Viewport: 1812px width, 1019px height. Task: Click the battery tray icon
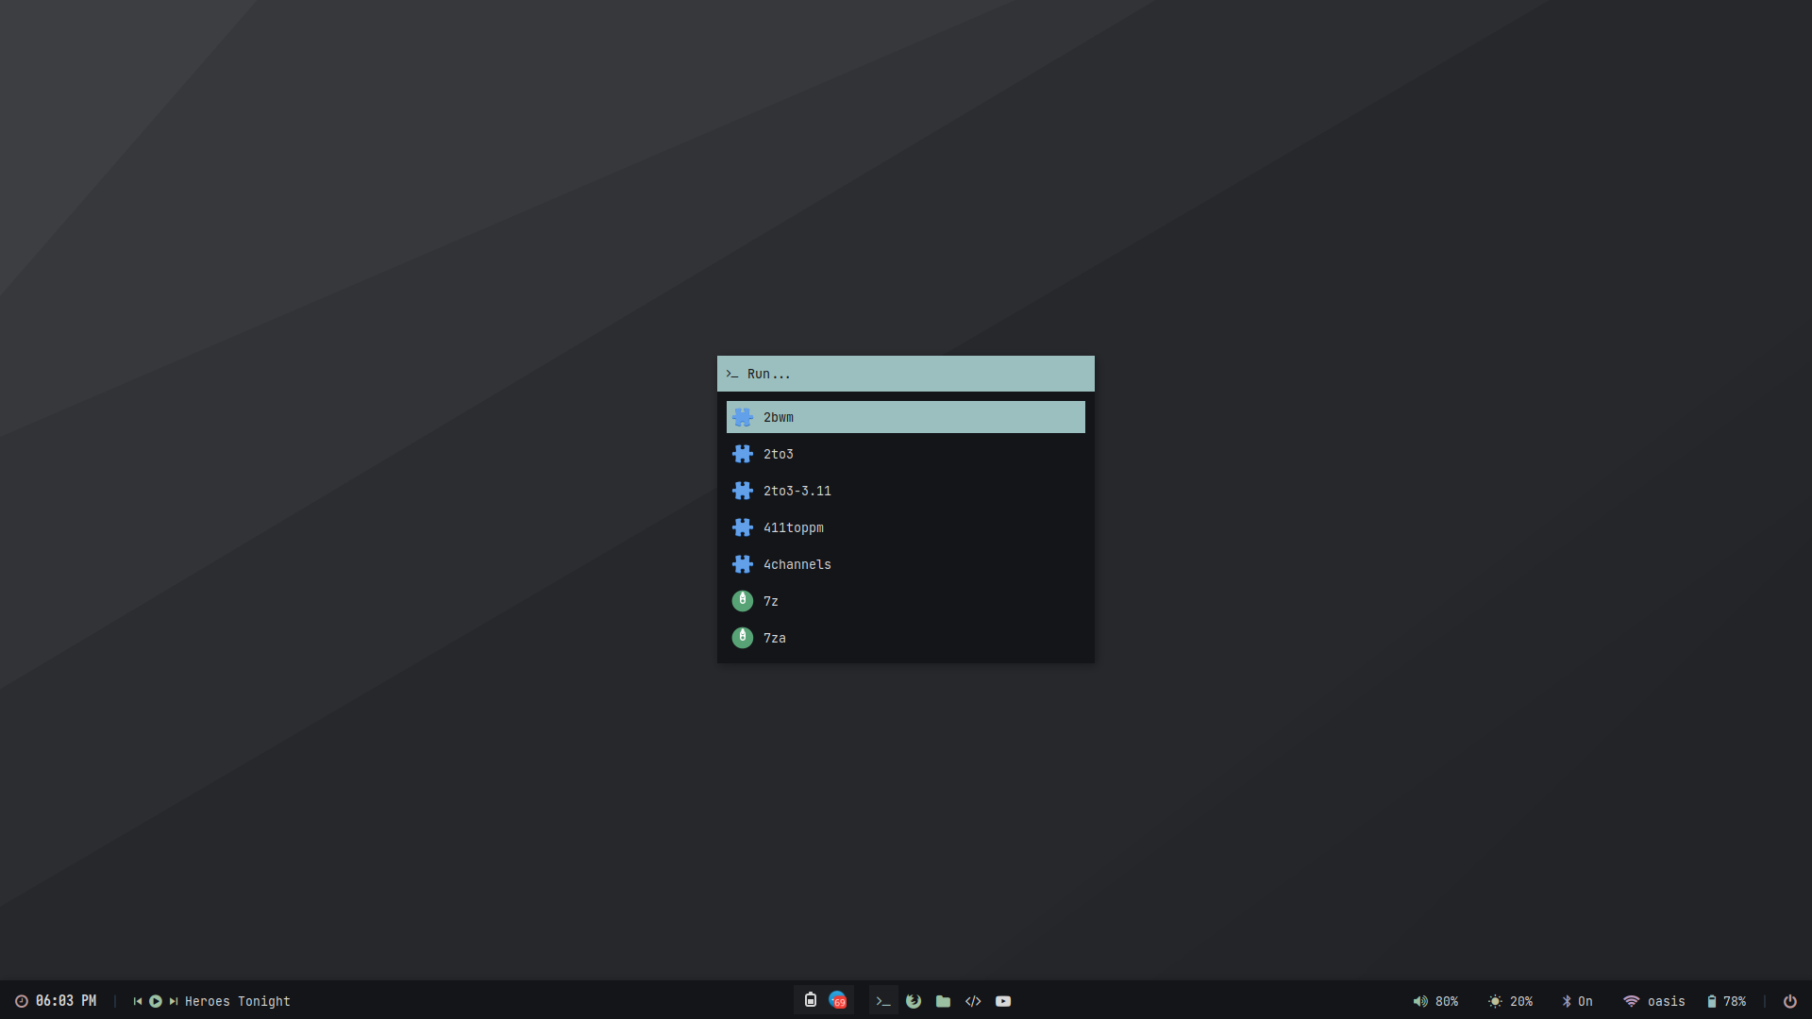click(x=810, y=1000)
